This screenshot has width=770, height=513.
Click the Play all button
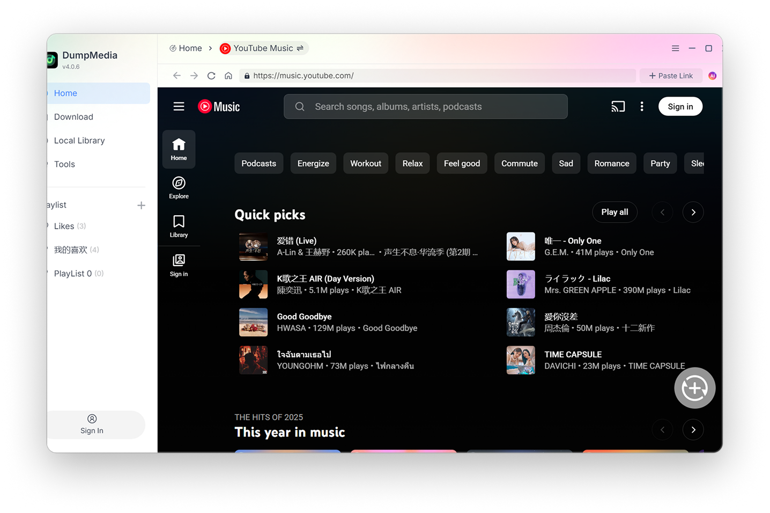point(614,212)
